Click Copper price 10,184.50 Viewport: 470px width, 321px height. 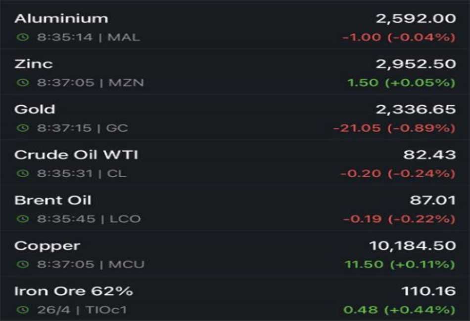(413, 246)
